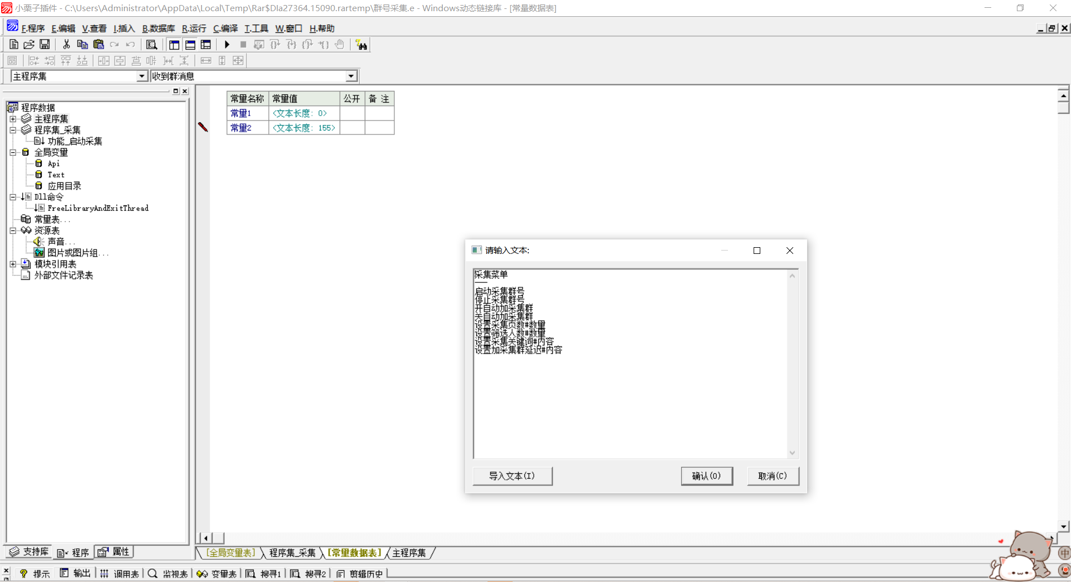
Task: Toggle the 公开 cell for 常量2
Action: coord(352,128)
